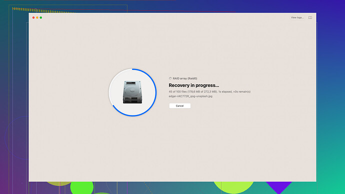This screenshot has height=194, width=345.
Task: Cancel the recovery in progress
Action: pyautogui.click(x=180, y=106)
